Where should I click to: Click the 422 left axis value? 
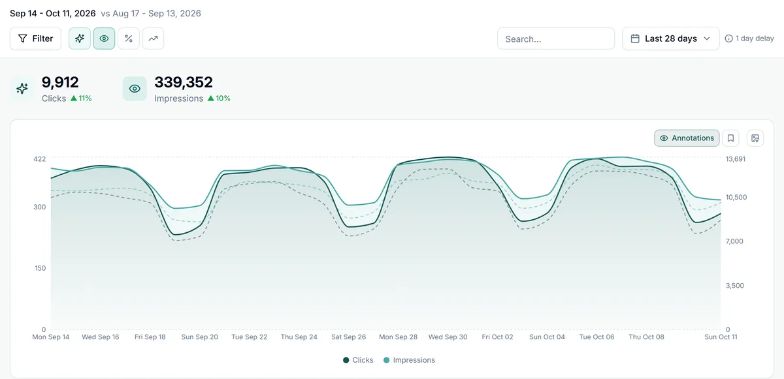click(x=40, y=159)
